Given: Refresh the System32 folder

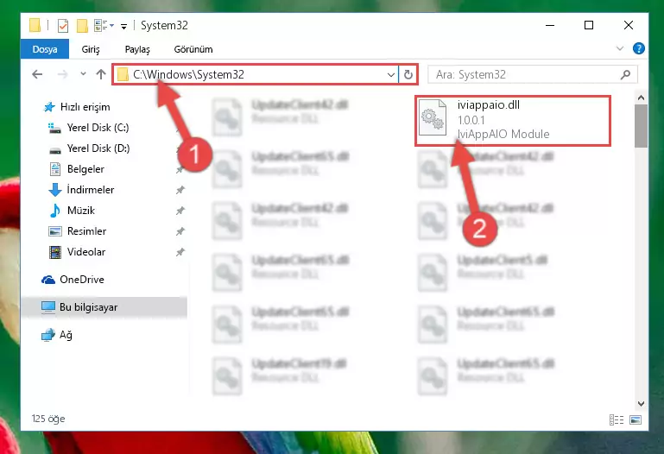Looking at the screenshot, I should (408, 75).
